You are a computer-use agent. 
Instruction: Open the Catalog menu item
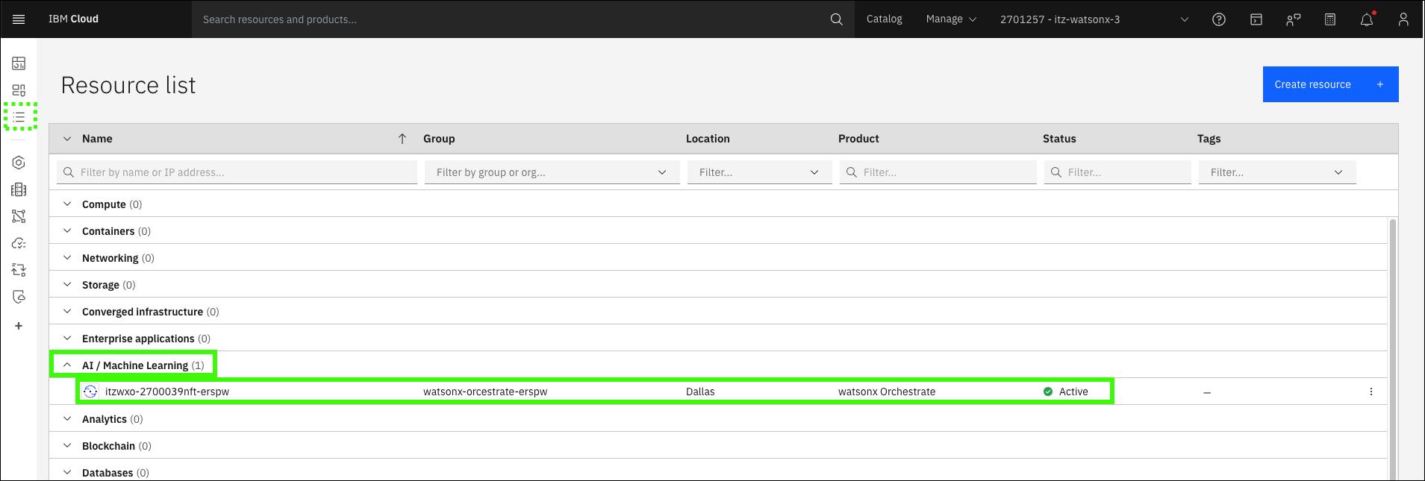pyautogui.click(x=884, y=19)
